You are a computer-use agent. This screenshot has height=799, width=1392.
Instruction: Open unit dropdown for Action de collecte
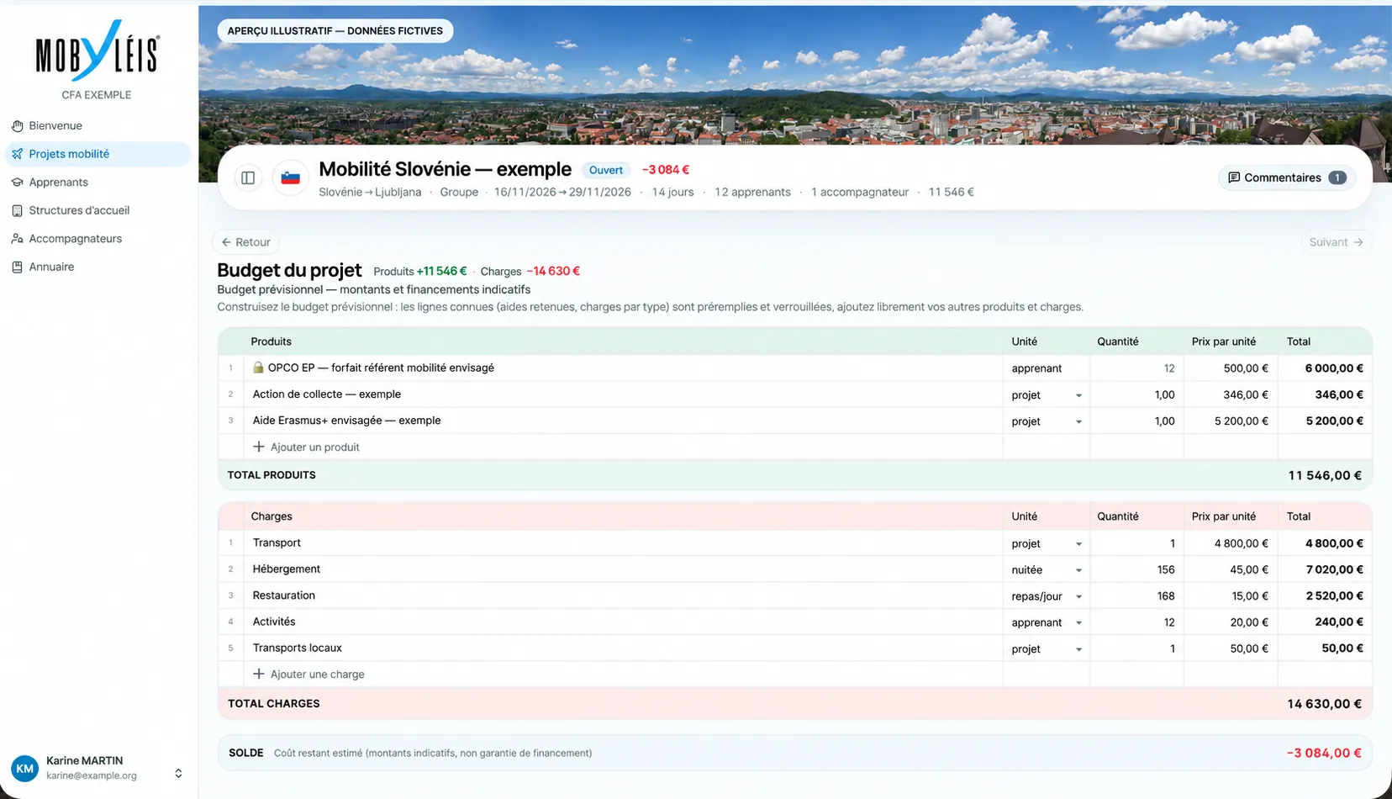click(x=1047, y=394)
